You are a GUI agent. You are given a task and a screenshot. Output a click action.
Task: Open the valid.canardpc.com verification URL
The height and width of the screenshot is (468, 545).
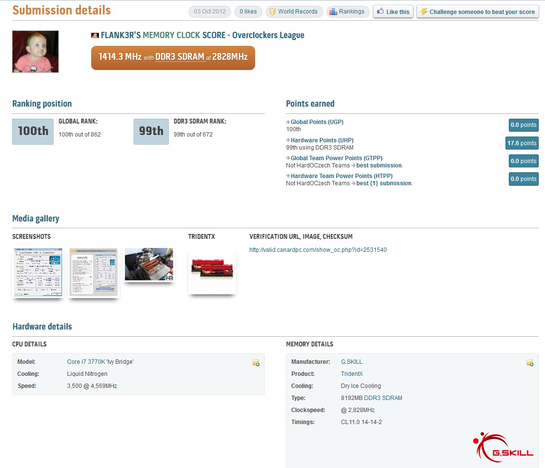[x=318, y=249]
